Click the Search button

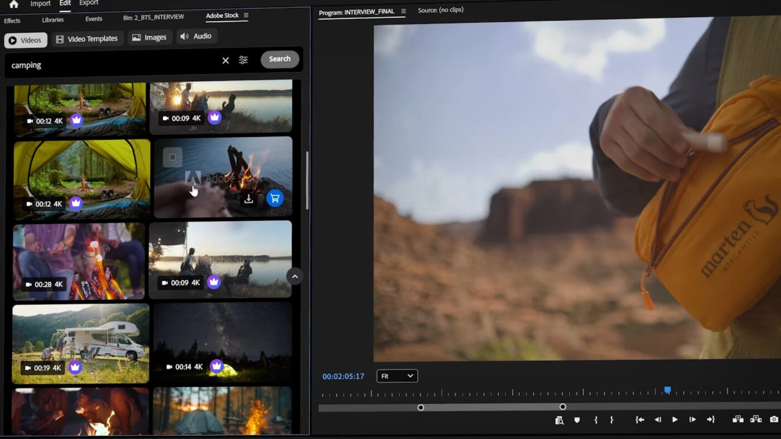pos(279,59)
